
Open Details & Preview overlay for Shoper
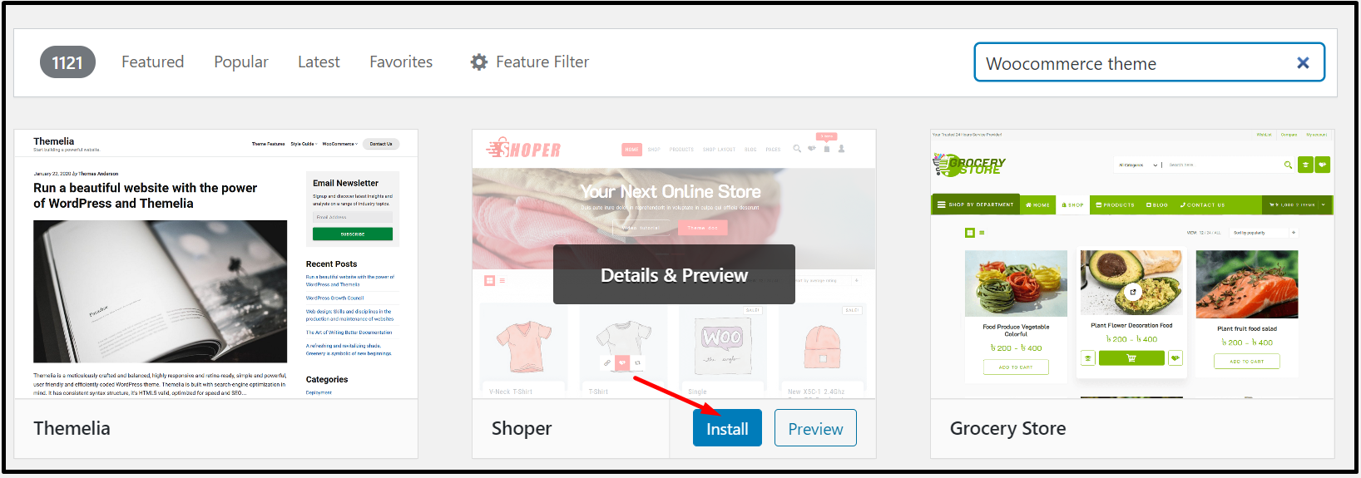(x=674, y=274)
